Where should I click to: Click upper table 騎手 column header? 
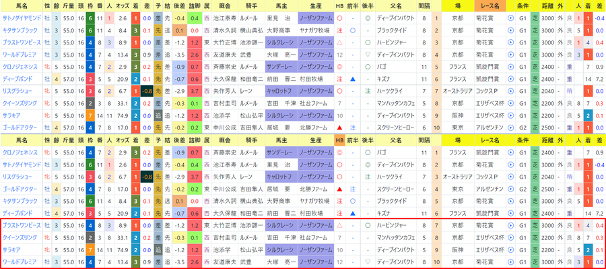[252, 6]
